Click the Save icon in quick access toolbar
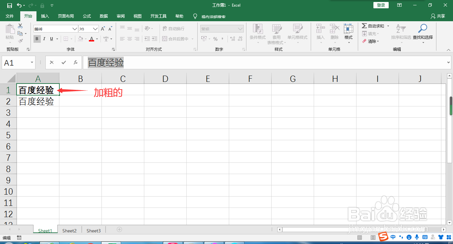Viewport: 453px width, 244px height. click(9, 5)
